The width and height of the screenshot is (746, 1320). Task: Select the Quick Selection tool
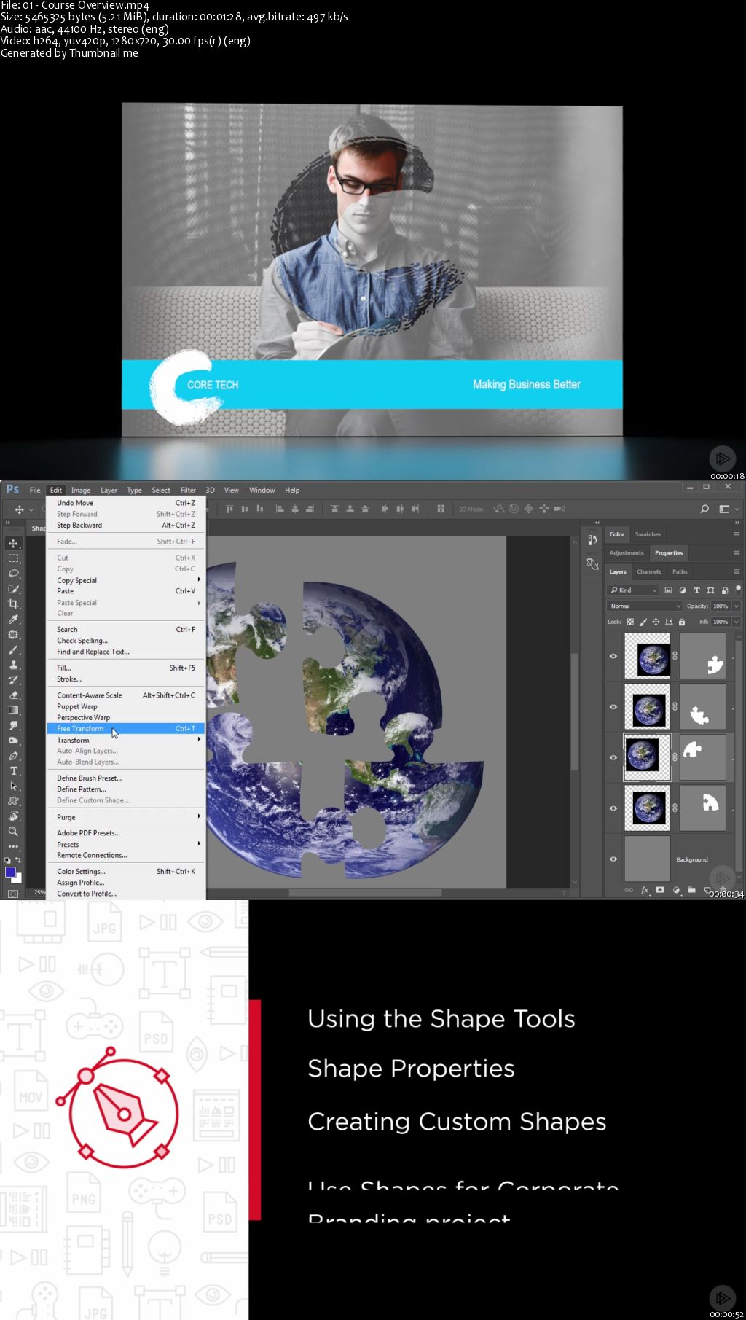[13, 589]
